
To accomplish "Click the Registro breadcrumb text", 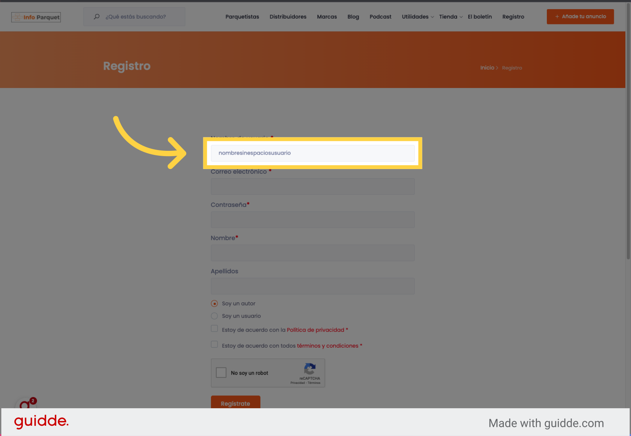I will [x=512, y=68].
